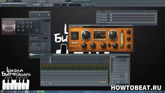This screenshot has width=165, height=93.
Task: Toggle mute LED of second step sequencer channel
Action: pos(97,18)
